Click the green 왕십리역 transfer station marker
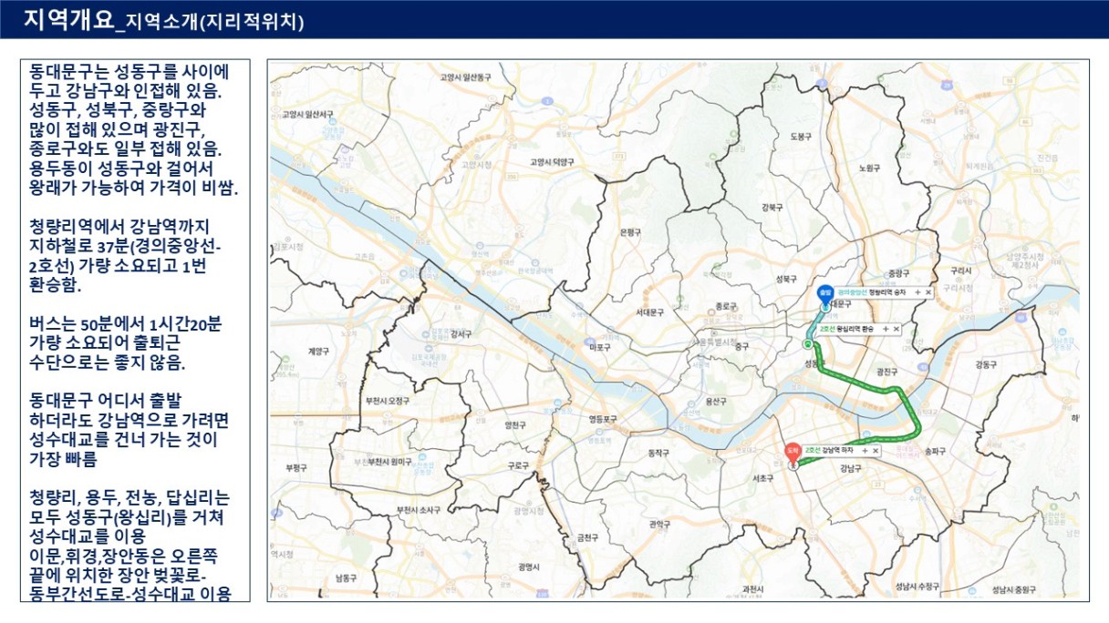Viewport: 1109px width, 623px height. click(x=806, y=345)
